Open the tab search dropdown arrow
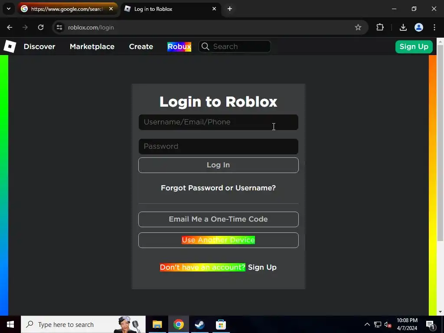The image size is (444, 333). [9, 9]
